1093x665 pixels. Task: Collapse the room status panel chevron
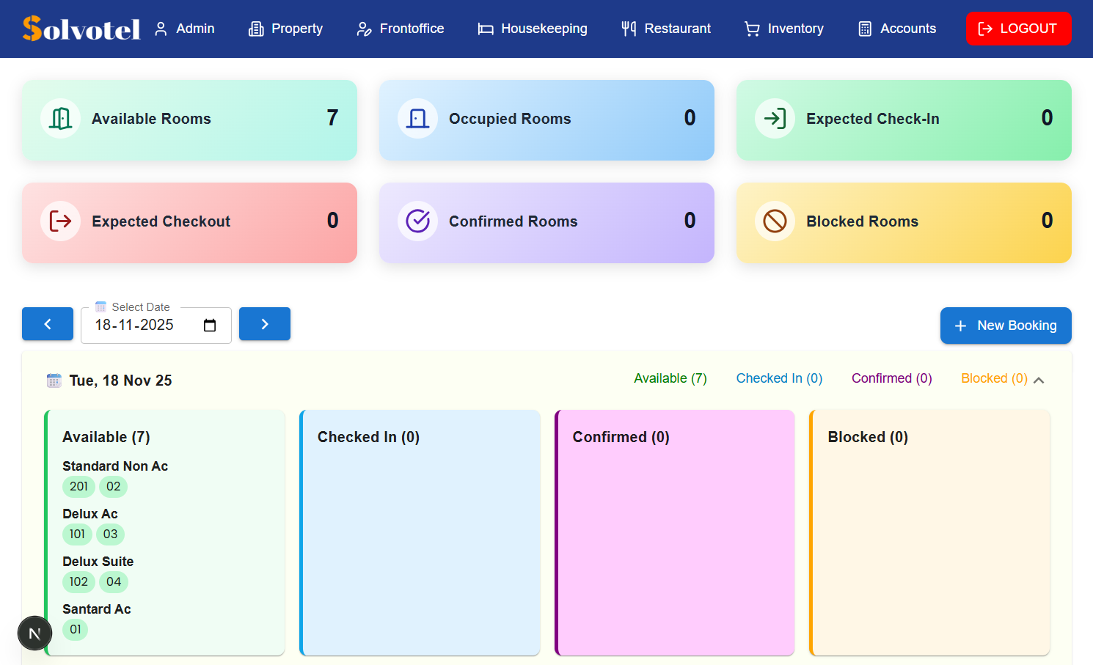(x=1039, y=380)
